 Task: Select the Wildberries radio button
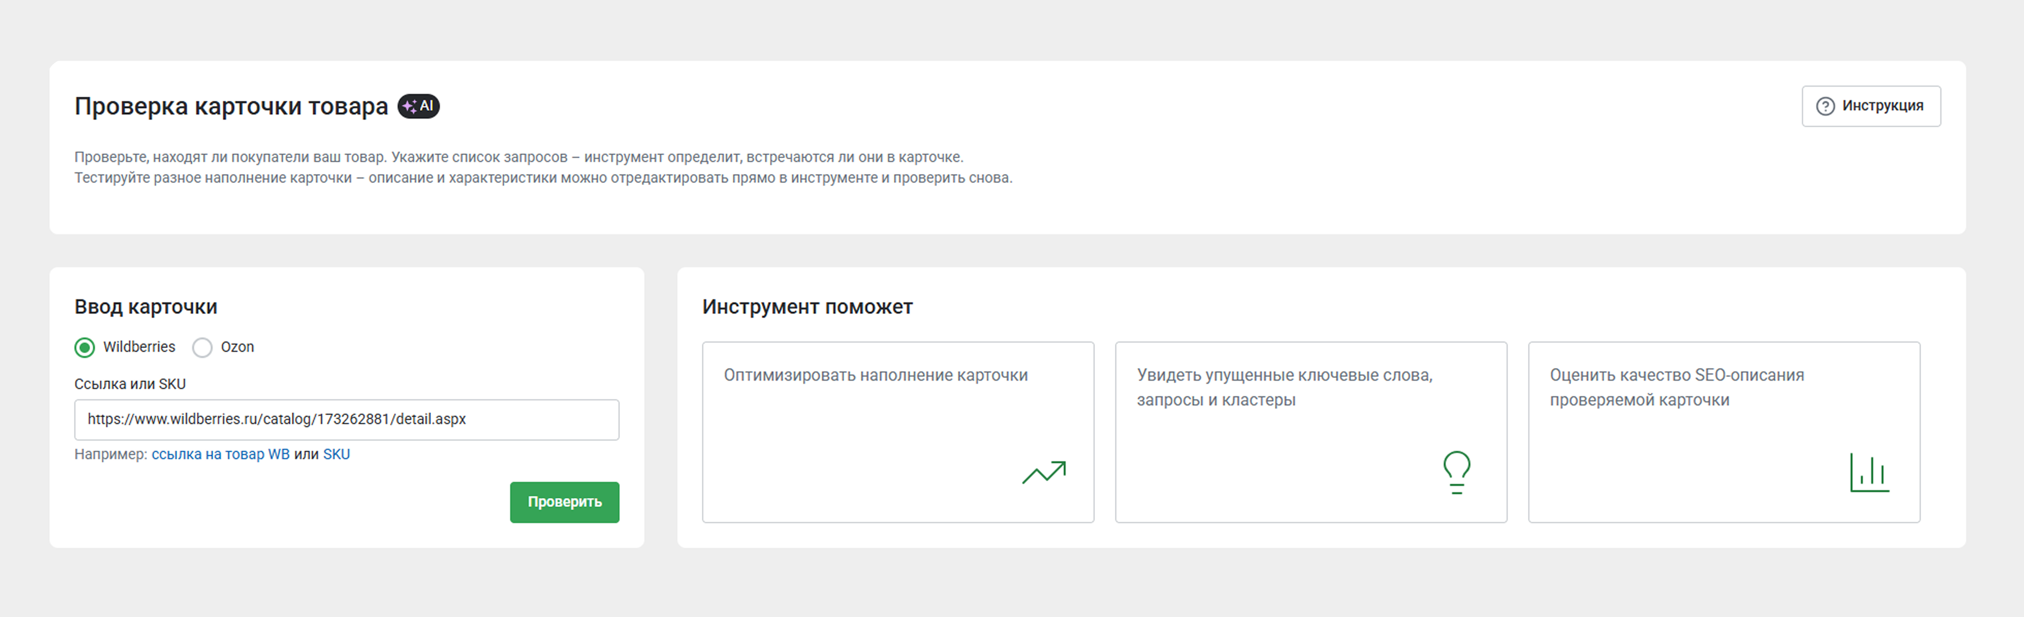85,347
